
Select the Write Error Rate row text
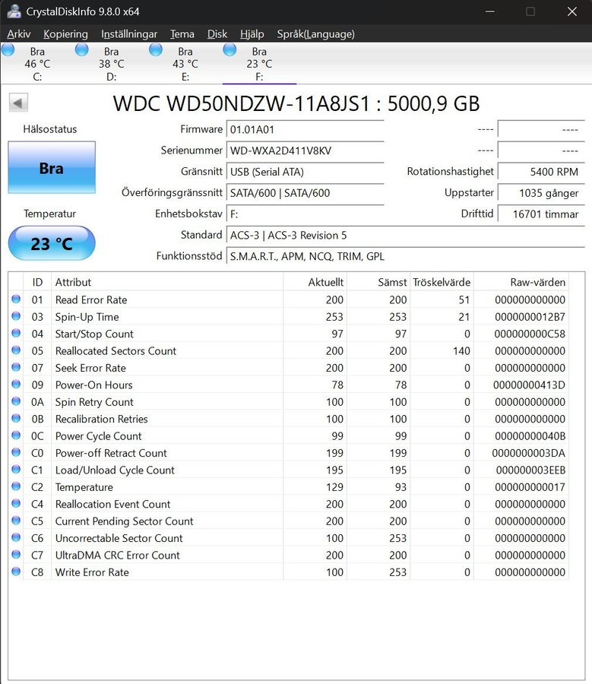point(92,572)
